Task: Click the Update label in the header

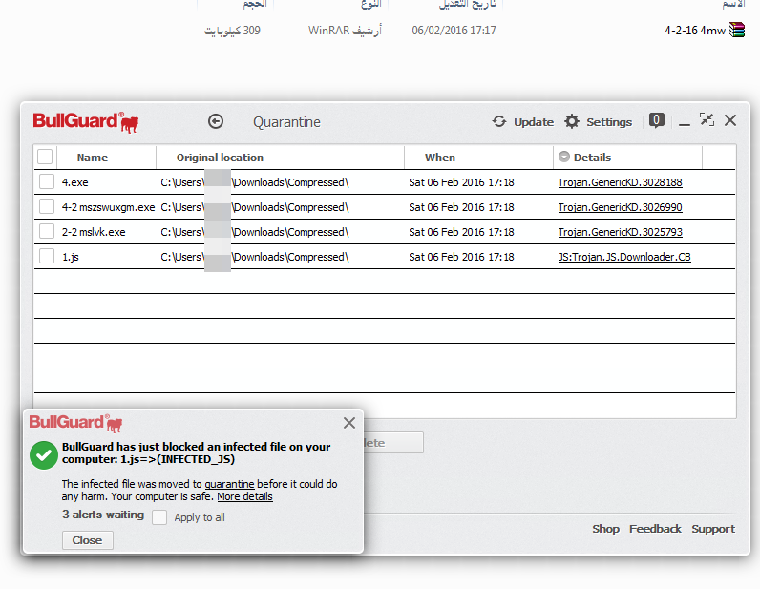Action: (534, 122)
